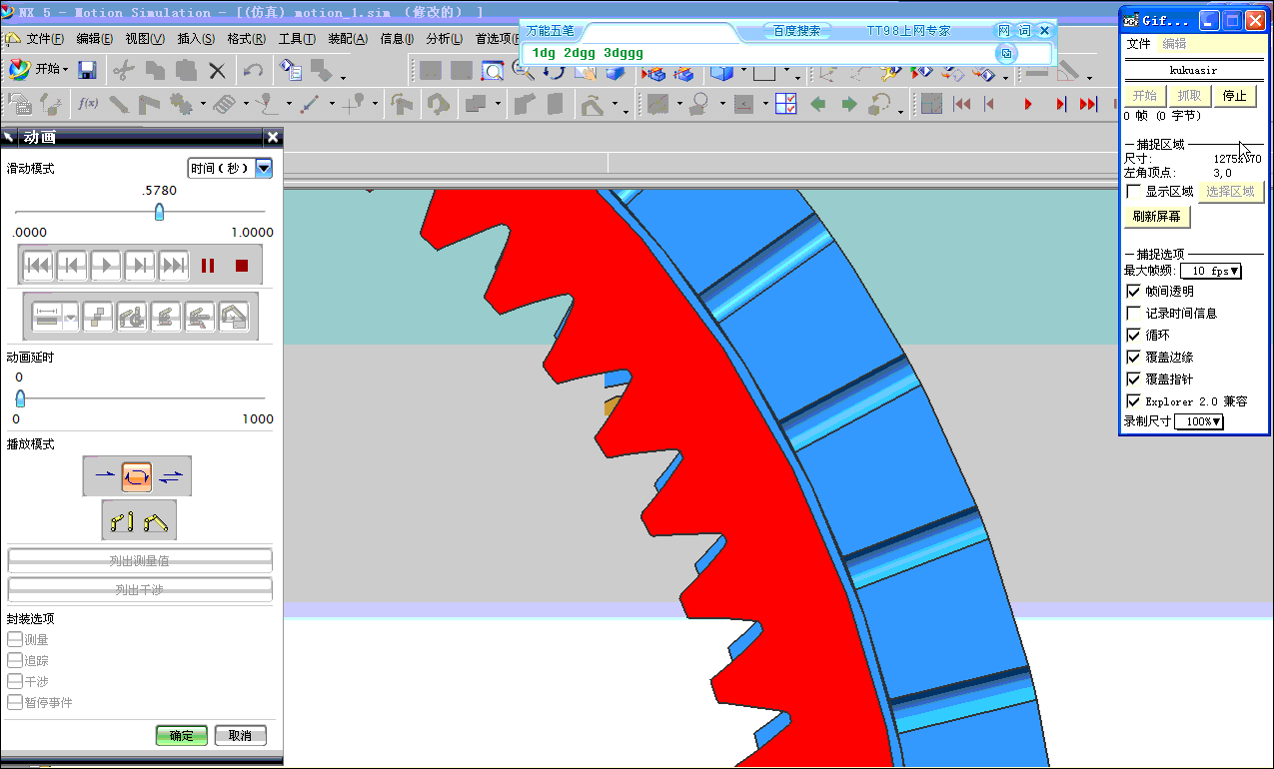The width and height of the screenshot is (1274, 769).
Task: Click the Rotate view icon
Action: pos(554,70)
